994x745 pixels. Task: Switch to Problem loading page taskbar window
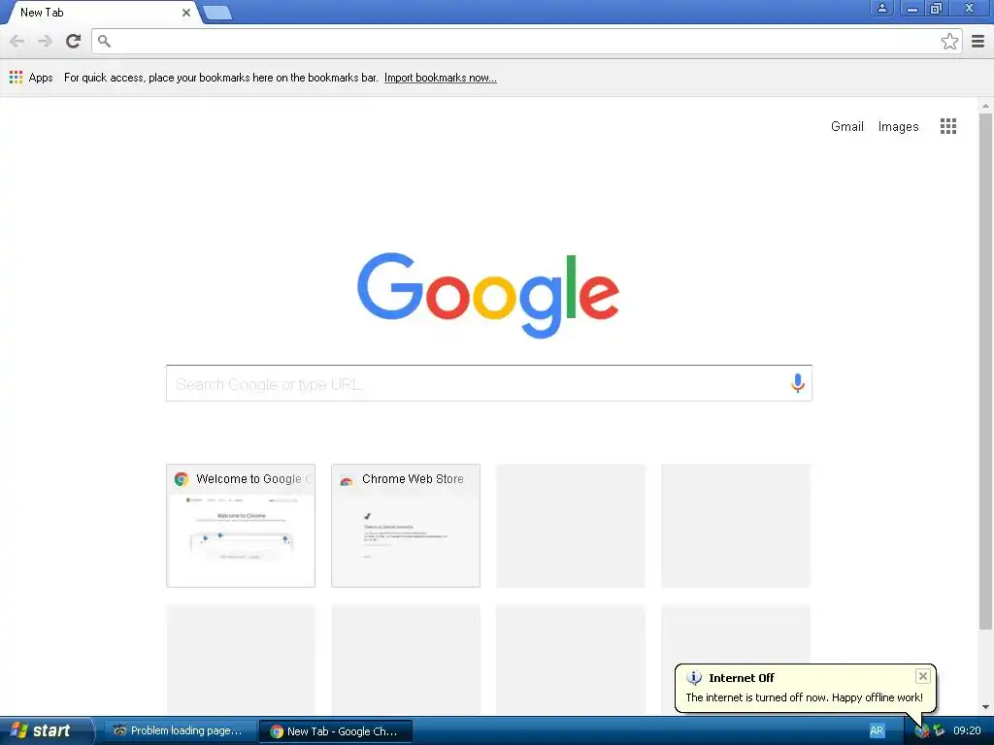(180, 730)
